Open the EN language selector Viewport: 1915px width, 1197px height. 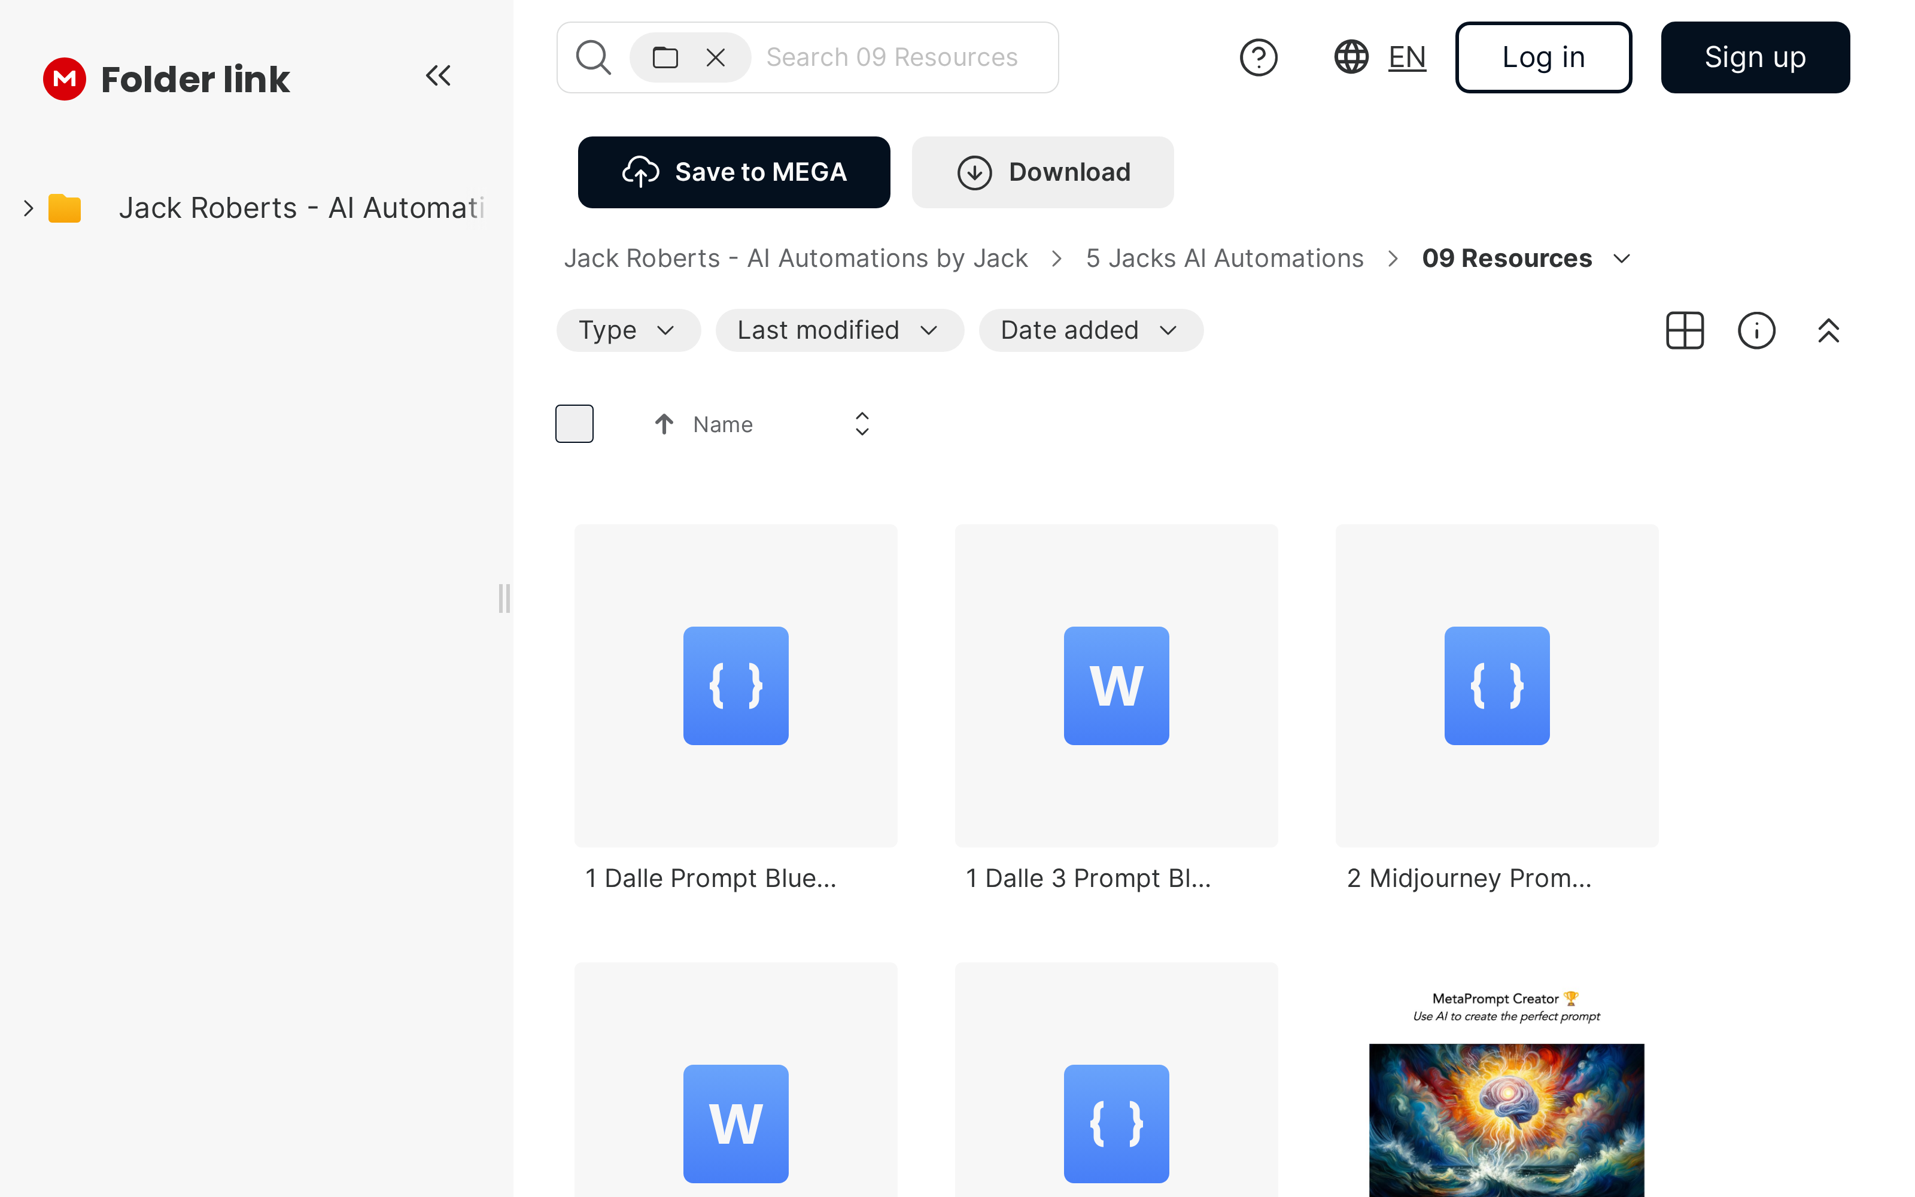point(1406,57)
